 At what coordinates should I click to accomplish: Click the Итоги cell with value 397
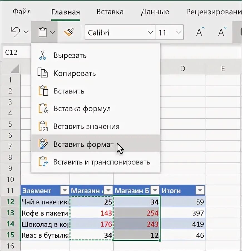coord(183,213)
